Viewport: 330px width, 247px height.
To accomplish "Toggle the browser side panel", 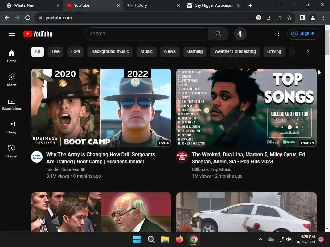I will click(x=302, y=18).
